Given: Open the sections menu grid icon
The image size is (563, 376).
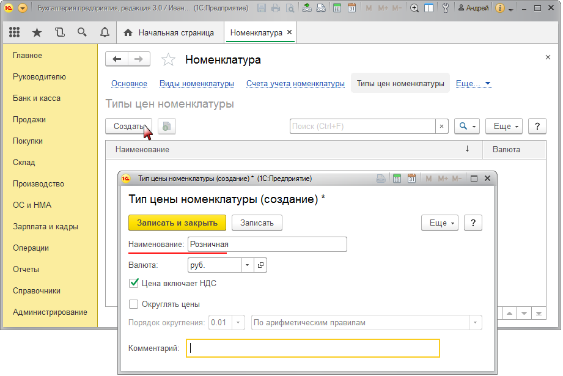Looking at the screenshot, I should click(x=14, y=32).
